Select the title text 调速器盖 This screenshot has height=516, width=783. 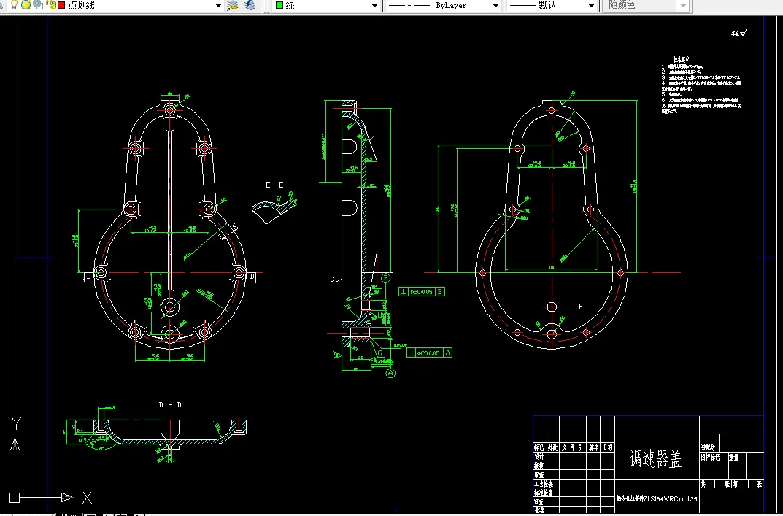pyautogui.click(x=656, y=458)
